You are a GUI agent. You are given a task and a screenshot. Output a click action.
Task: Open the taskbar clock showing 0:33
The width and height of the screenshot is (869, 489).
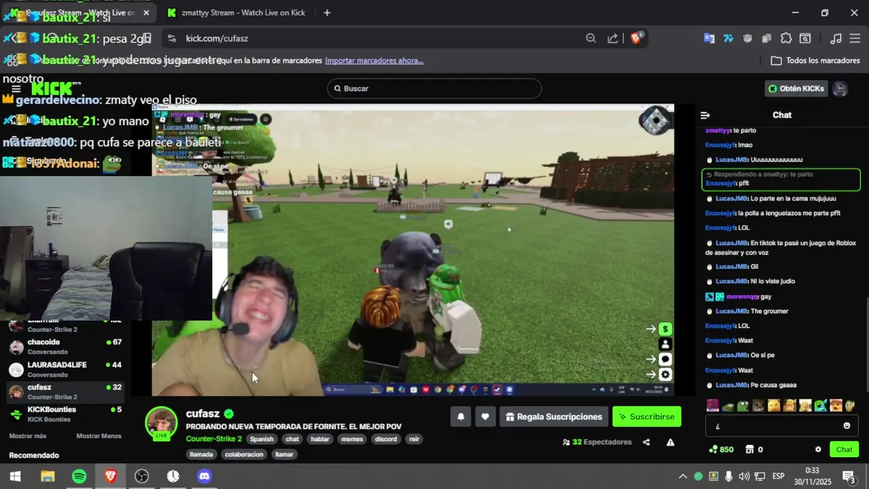(x=812, y=476)
